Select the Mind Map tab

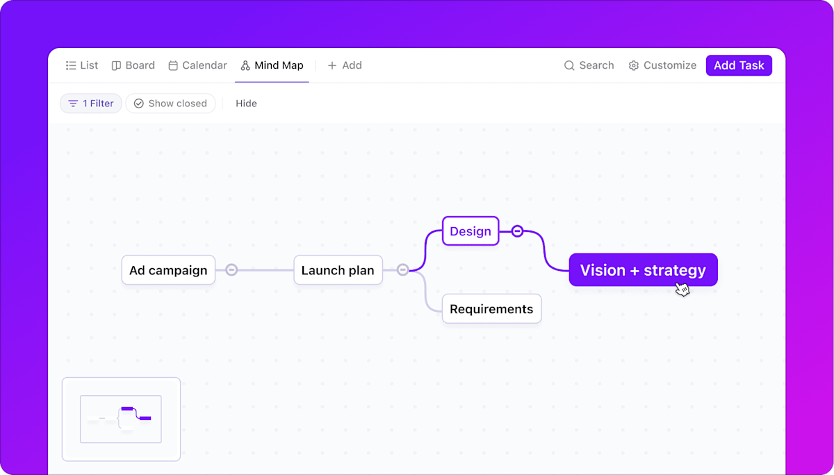[271, 65]
